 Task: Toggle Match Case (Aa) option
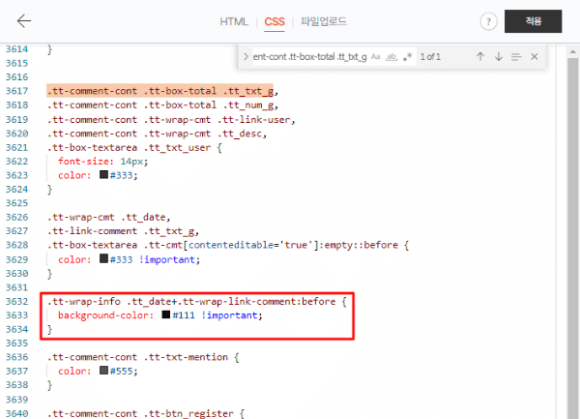click(x=375, y=57)
